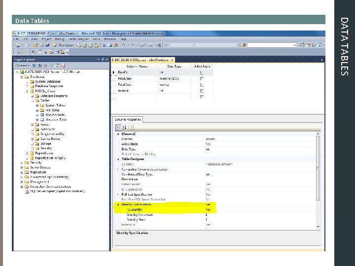Select the Integration Services Catalogs node

coord(50,187)
